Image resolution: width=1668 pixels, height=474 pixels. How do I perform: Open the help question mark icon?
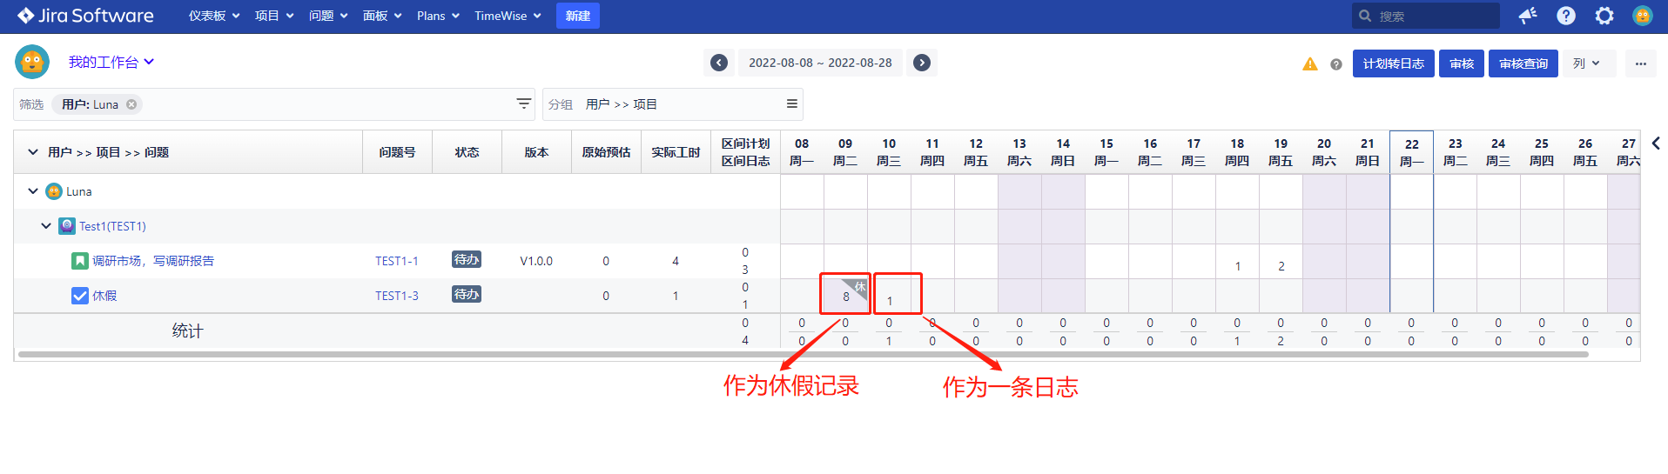(x=1565, y=16)
